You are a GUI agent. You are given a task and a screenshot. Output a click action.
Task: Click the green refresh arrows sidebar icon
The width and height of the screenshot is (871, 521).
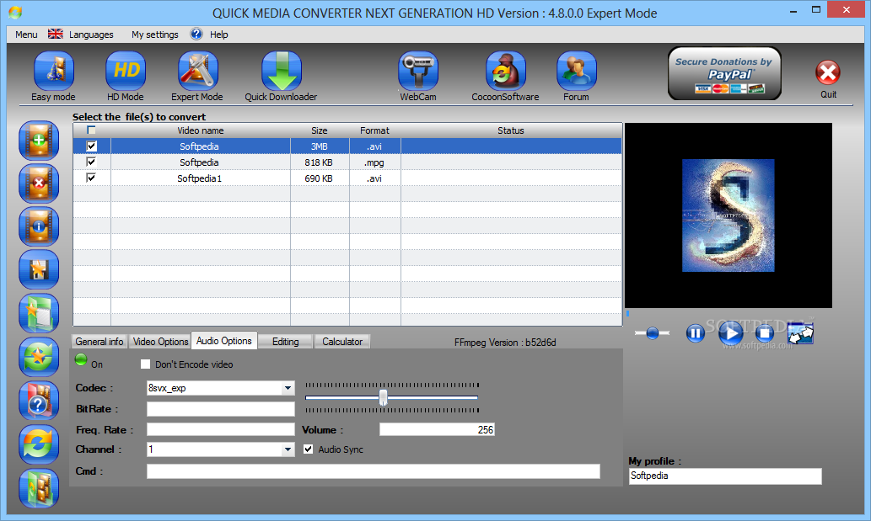click(x=39, y=445)
